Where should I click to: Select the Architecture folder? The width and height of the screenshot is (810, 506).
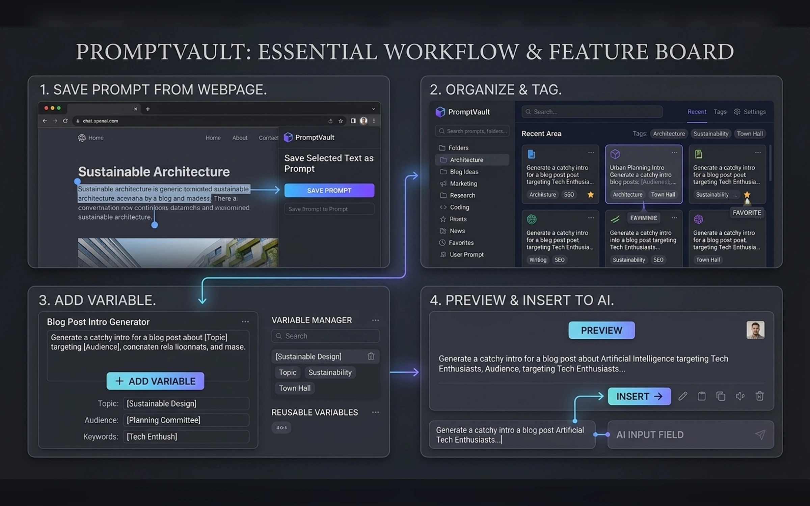click(472, 160)
